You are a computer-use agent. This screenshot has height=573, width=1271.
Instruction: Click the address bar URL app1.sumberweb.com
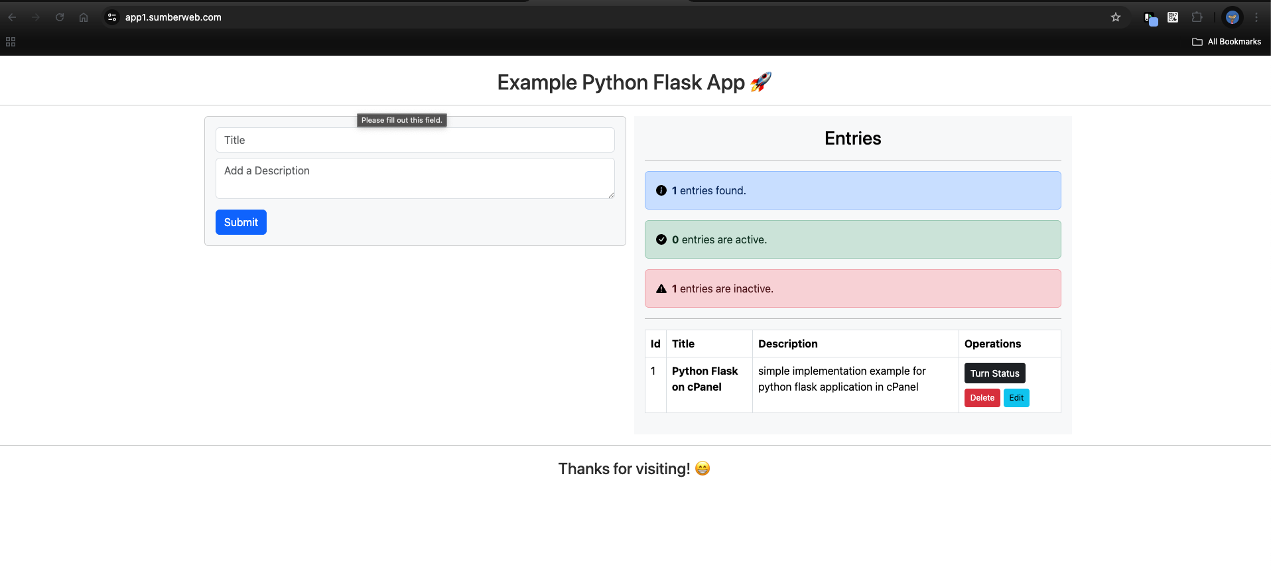(x=173, y=17)
